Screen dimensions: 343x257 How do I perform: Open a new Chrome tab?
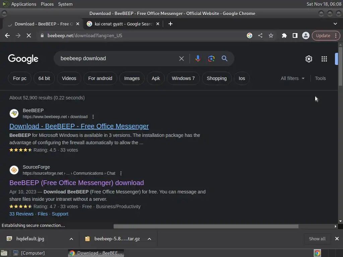click(170, 24)
